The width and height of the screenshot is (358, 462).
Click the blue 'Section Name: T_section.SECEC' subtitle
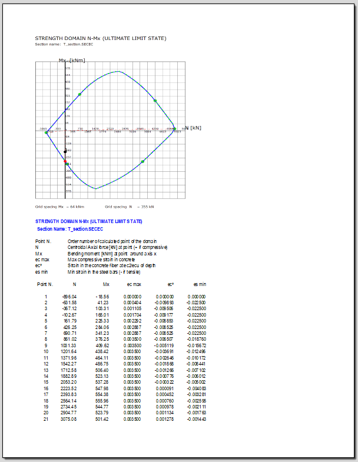click(x=70, y=229)
